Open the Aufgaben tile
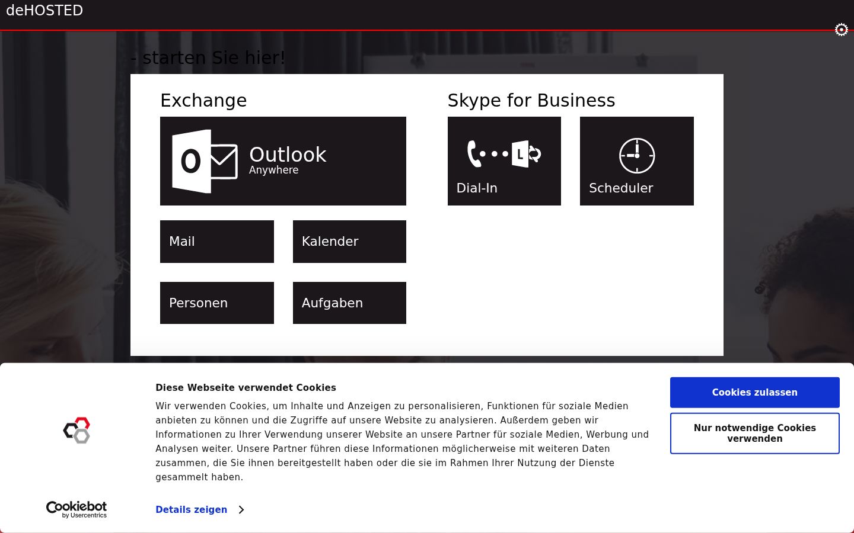Viewport: 854px width, 533px height. pos(349,303)
